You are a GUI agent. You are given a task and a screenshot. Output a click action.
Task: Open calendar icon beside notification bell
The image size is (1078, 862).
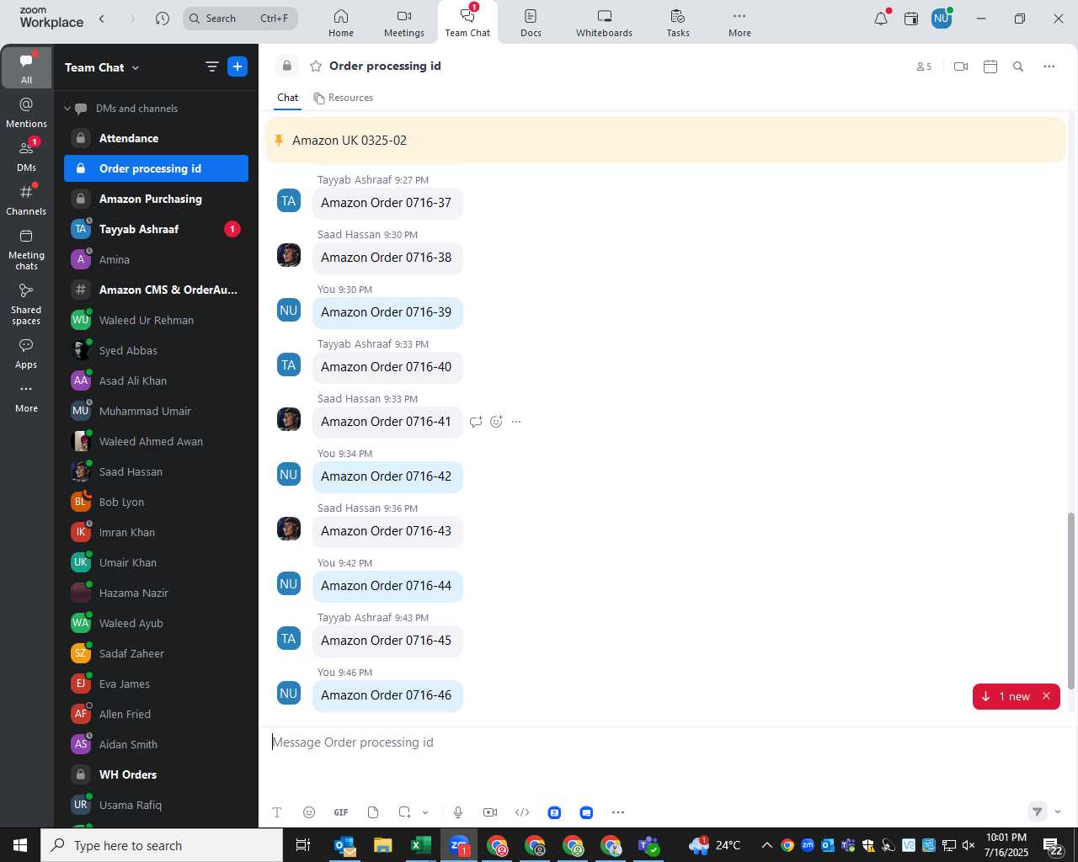tap(911, 19)
